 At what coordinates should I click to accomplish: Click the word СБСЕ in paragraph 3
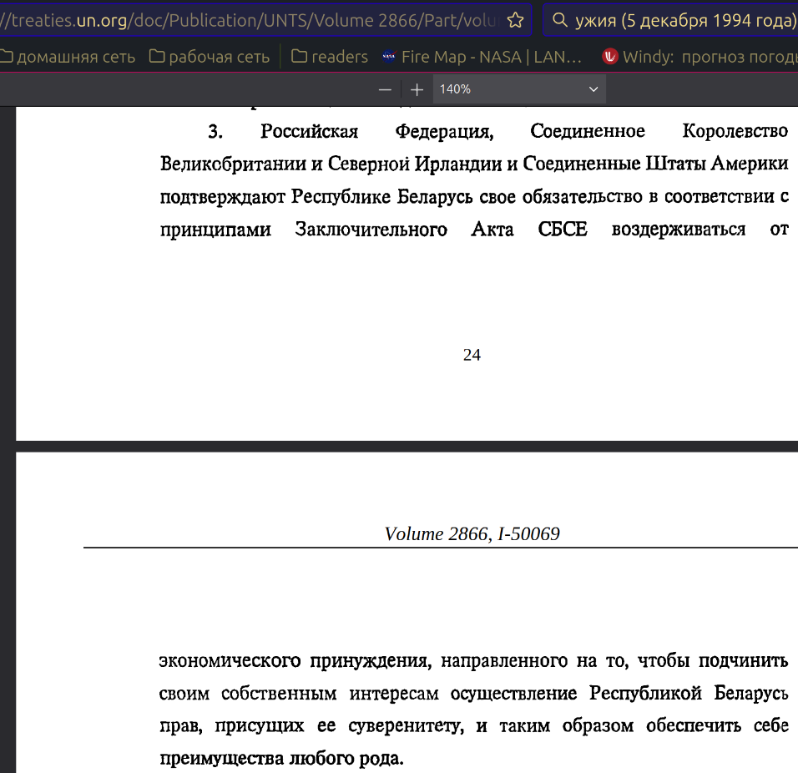(563, 229)
